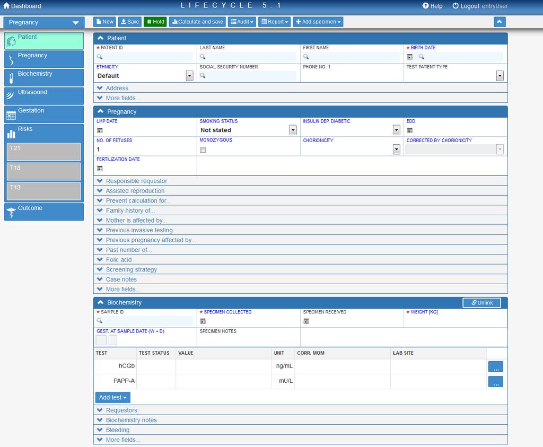Viewport: 543px width, 447px height.
Task: Open the Birth Date calendar picker
Action: 410,57
